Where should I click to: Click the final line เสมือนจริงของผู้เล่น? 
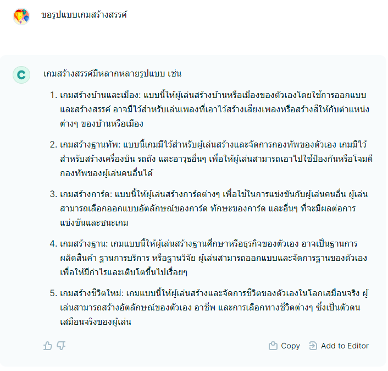tap(95, 322)
